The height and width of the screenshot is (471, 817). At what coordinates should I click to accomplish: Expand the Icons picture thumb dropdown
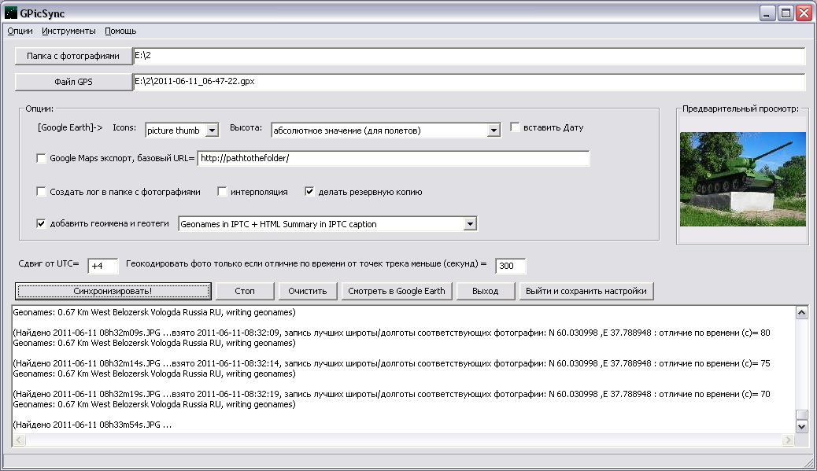point(212,131)
